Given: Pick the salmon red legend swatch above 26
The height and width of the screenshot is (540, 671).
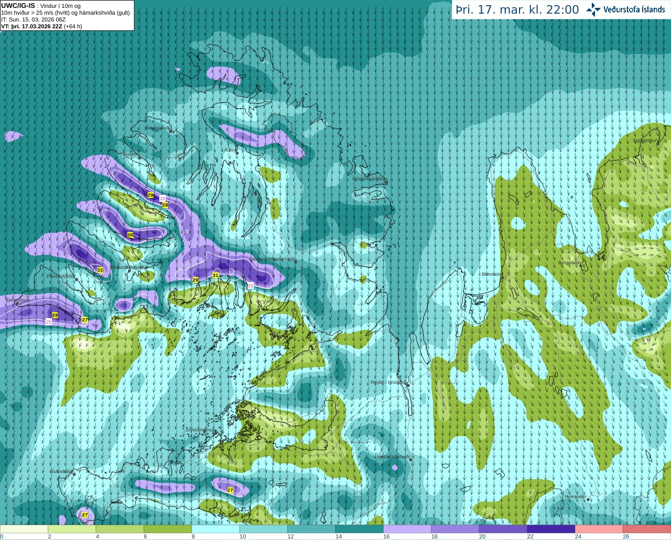Looking at the screenshot, I should coord(647,529).
